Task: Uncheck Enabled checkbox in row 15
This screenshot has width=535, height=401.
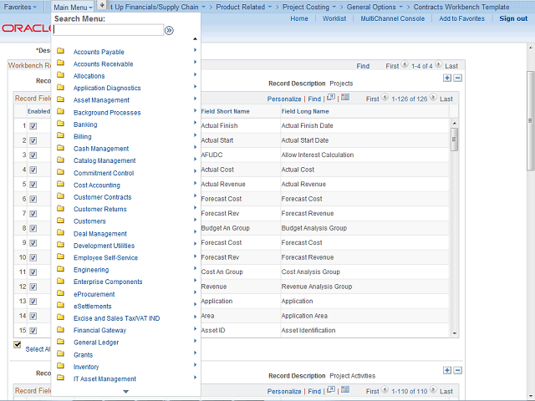Action: (x=33, y=331)
